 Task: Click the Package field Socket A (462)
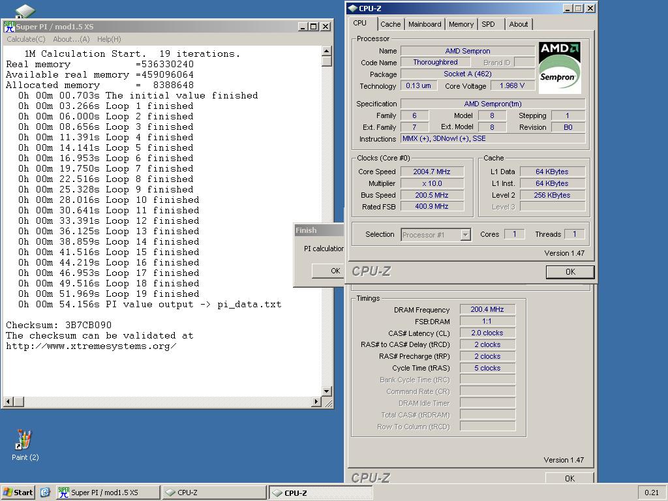[x=467, y=74]
